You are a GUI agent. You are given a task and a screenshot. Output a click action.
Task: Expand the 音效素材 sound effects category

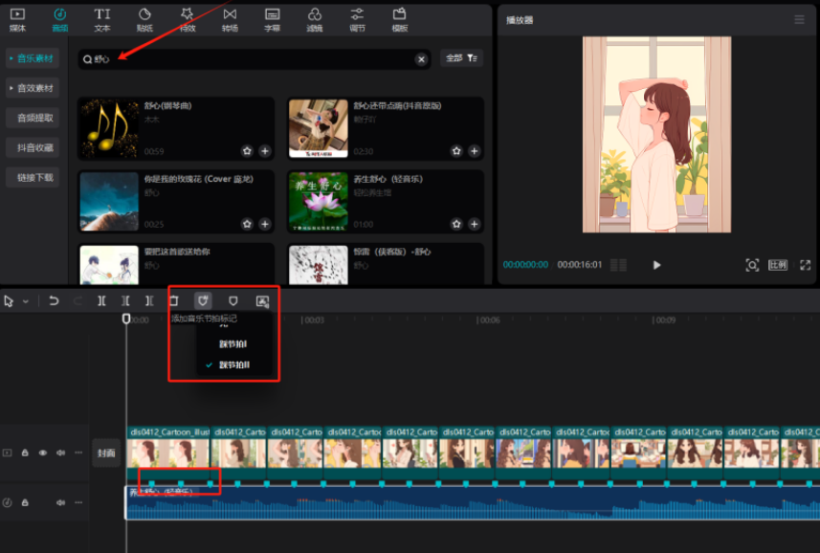click(x=33, y=88)
